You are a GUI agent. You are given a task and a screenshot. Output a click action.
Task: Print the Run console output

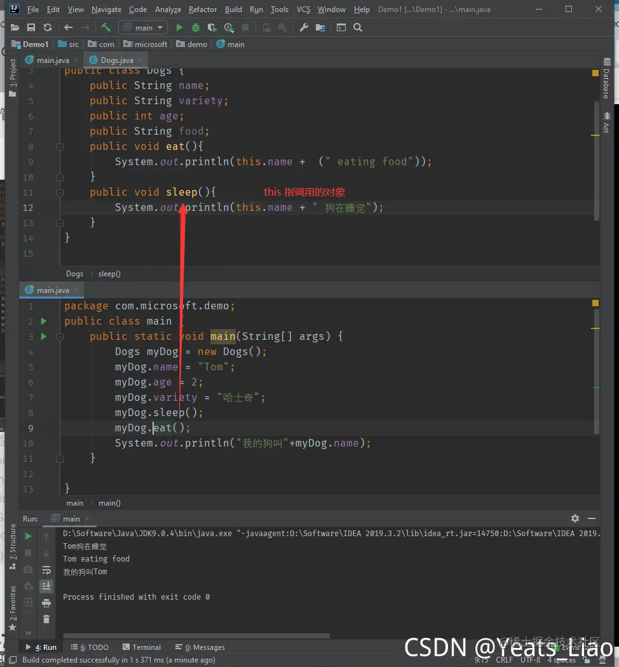(46, 603)
